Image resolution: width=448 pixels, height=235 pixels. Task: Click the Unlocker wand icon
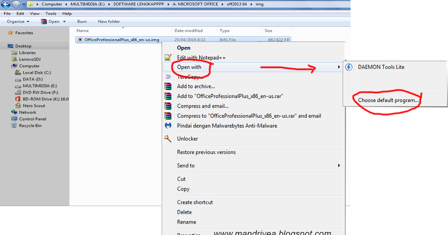(x=168, y=138)
